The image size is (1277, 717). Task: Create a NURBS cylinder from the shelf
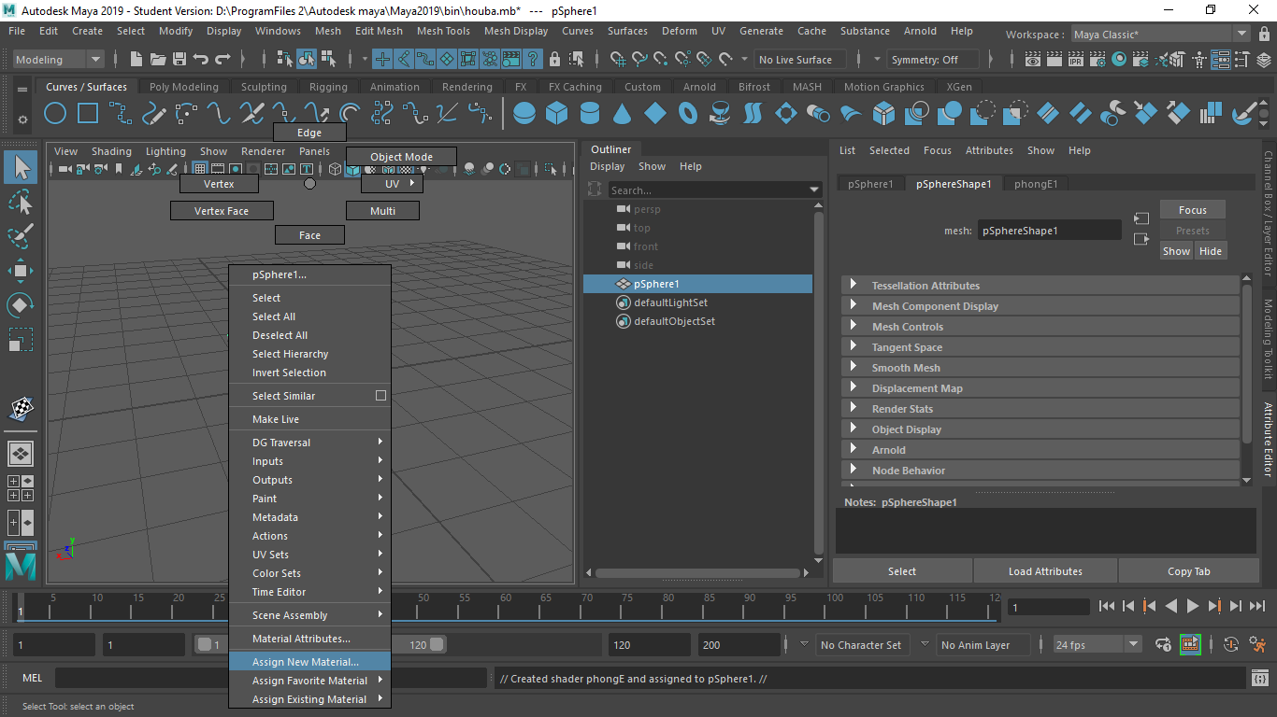tap(590, 114)
